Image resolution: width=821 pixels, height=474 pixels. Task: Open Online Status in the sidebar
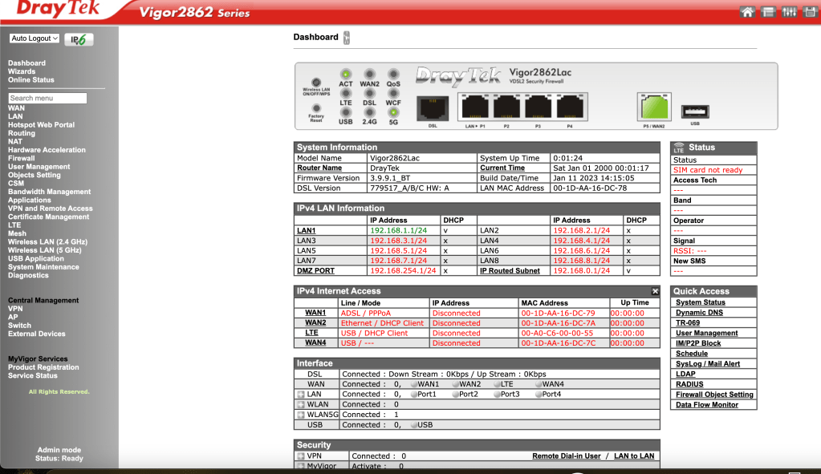(30, 79)
